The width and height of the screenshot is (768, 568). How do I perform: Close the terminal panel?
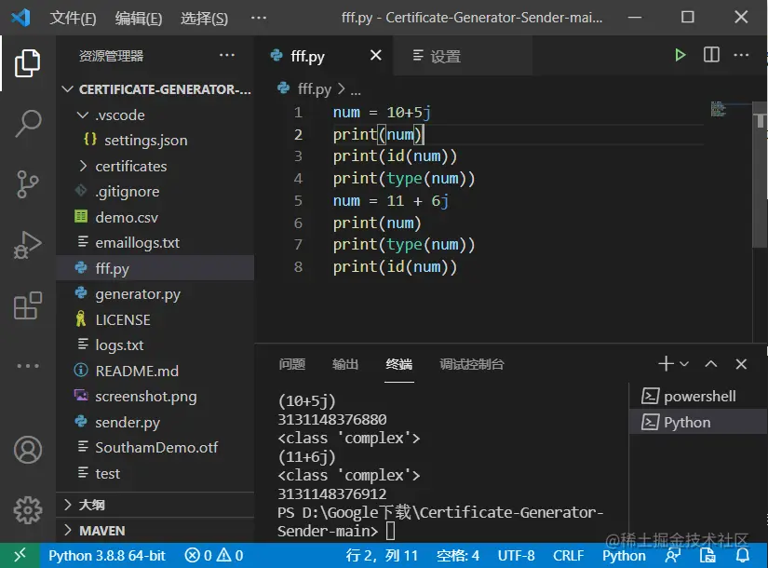[741, 364]
